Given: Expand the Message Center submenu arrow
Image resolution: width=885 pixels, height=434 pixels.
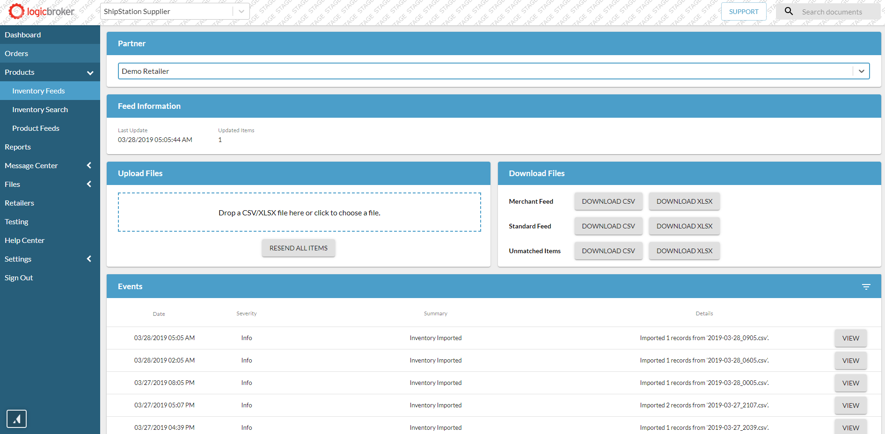Looking at the screenshot, I should click(x=89, y=165).
